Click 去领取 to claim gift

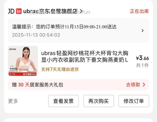coord(133,85)
